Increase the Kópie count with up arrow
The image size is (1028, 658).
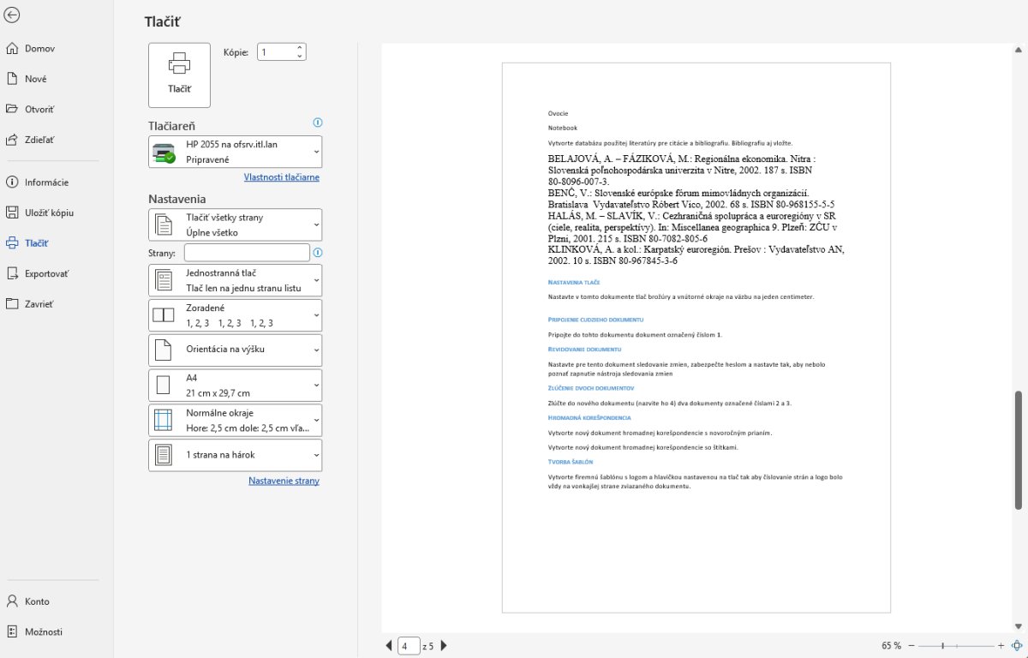click(299, 48)
